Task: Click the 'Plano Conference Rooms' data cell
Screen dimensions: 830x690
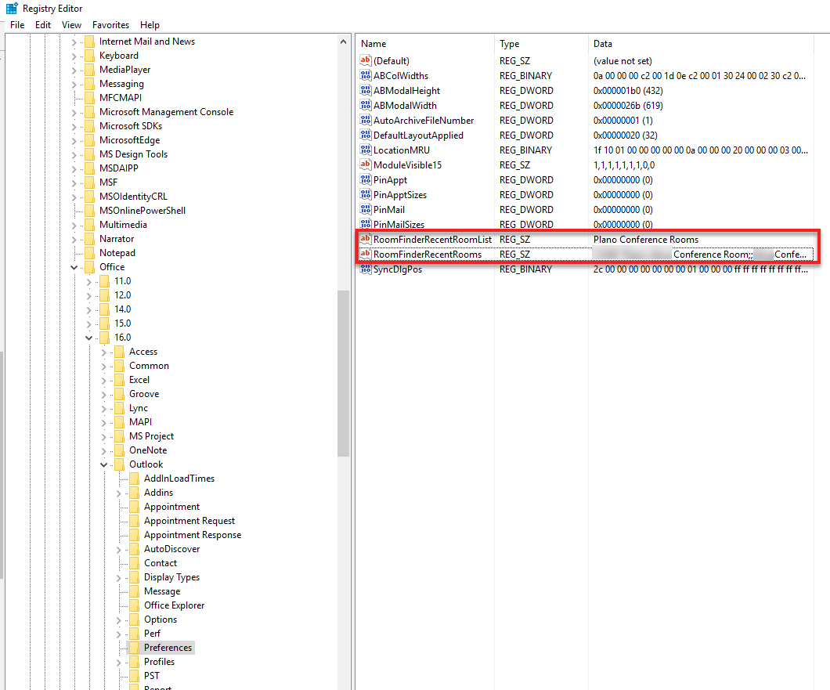Action: click(x=646, y=240)
